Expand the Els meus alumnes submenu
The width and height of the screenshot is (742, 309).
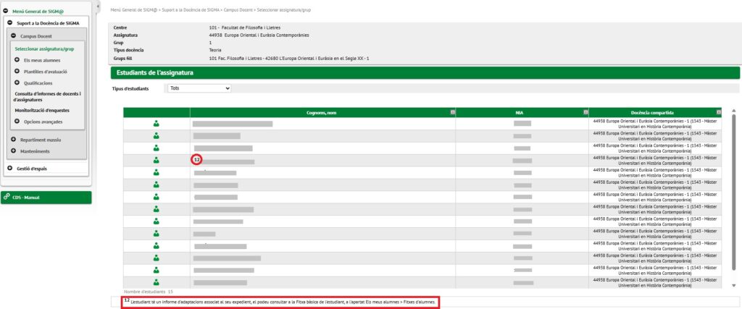click(x=17, y=60)
